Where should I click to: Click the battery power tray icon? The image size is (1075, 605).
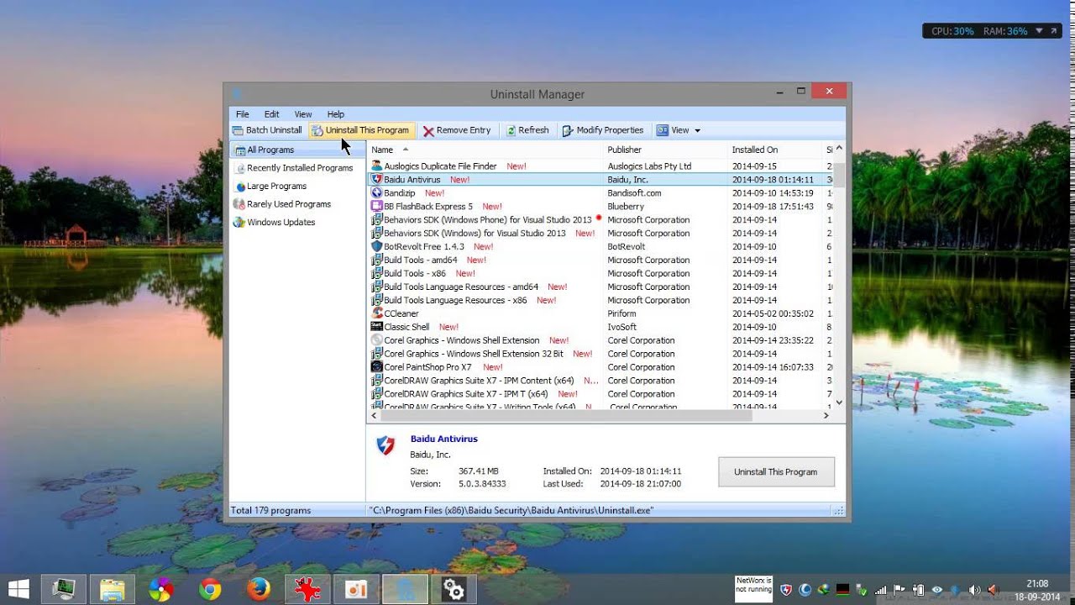pos(919,590)
